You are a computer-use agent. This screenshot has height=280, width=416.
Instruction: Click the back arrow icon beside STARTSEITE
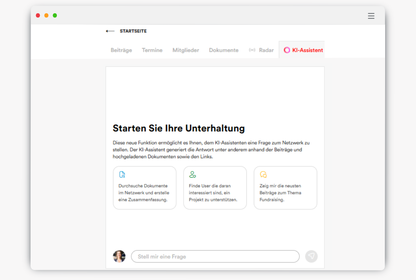coord(110,31)
